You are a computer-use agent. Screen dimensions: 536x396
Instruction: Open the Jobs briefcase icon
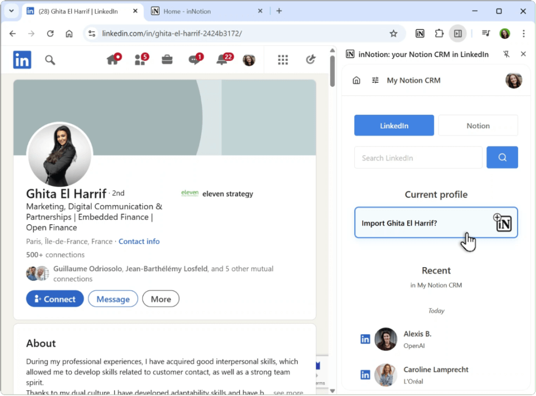(x=167, y=60)
